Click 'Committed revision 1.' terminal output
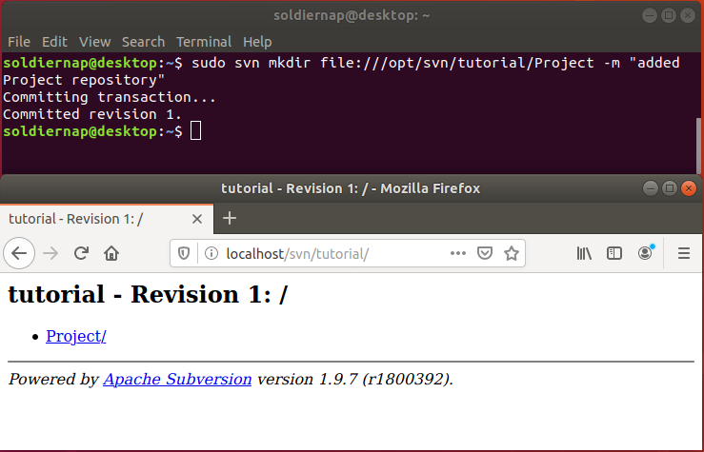 92,114
